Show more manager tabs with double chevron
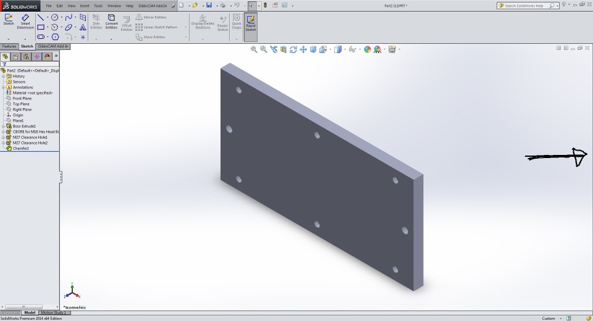This screenshot has height=321, width=593. coord(56,56)
